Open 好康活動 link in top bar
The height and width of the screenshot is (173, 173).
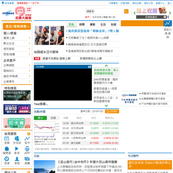[125, 3]
